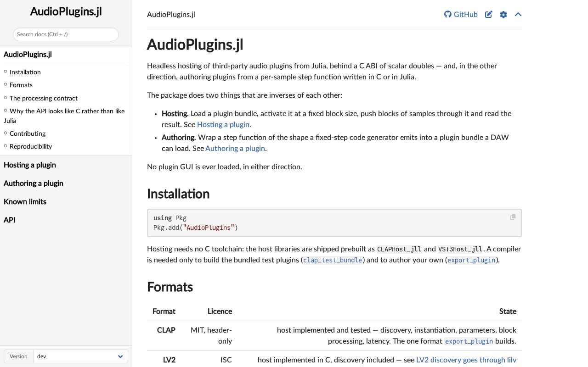Open the clap_test_bundle code link
The height and width of the screenshot is (367, 588).
333,260
